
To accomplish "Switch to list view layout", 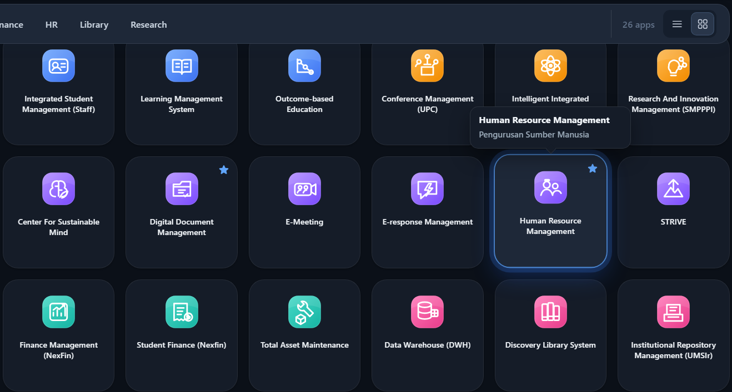I will (x=677, y=24).
